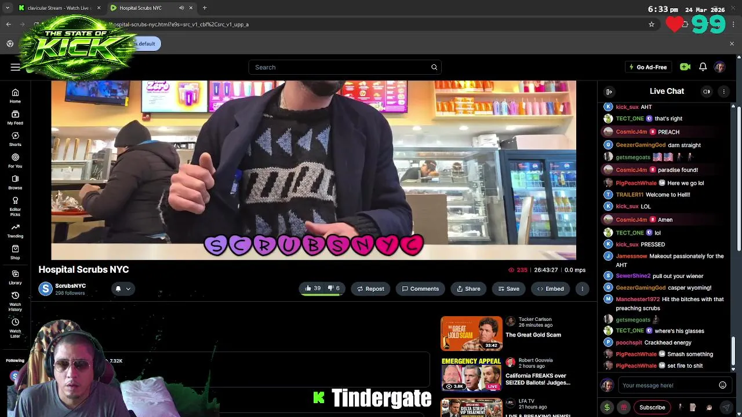Image resolution: width=742 pixels, height=417 pixels.
Task: Open the emoji picker in chat
Action: (x=722, y=385)
